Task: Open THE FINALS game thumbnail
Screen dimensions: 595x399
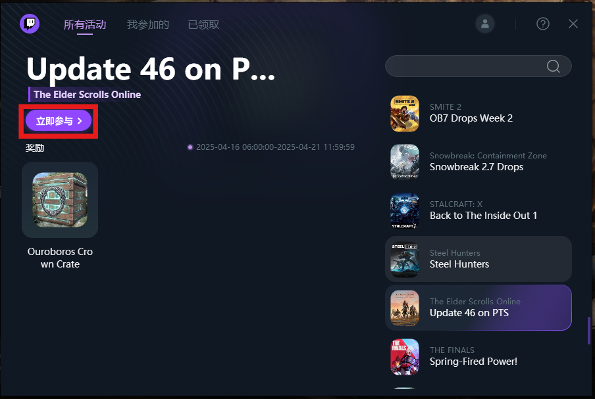Action: (x=405, y=356)
